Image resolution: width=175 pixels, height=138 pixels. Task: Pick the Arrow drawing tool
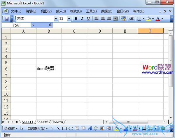[58, 128]
